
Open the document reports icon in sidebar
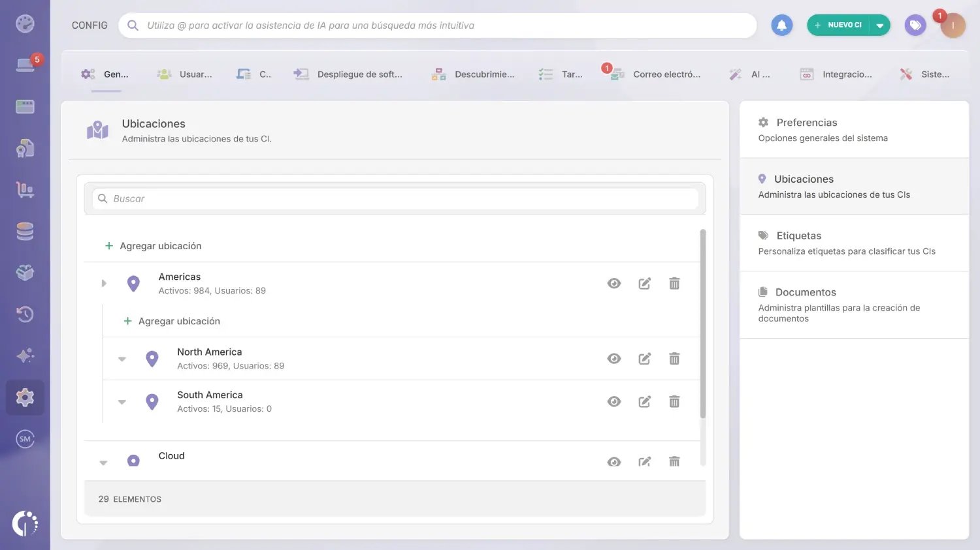point(25,148)
